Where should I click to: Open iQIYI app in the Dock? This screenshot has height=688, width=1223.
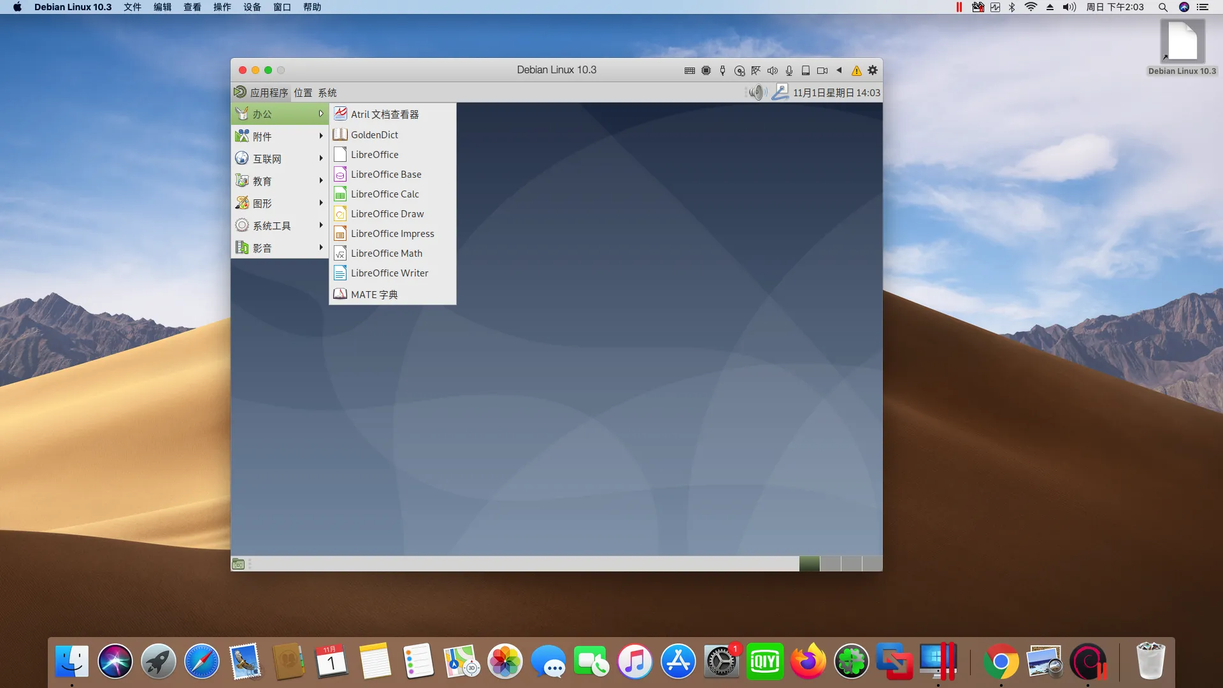(765, 662)
